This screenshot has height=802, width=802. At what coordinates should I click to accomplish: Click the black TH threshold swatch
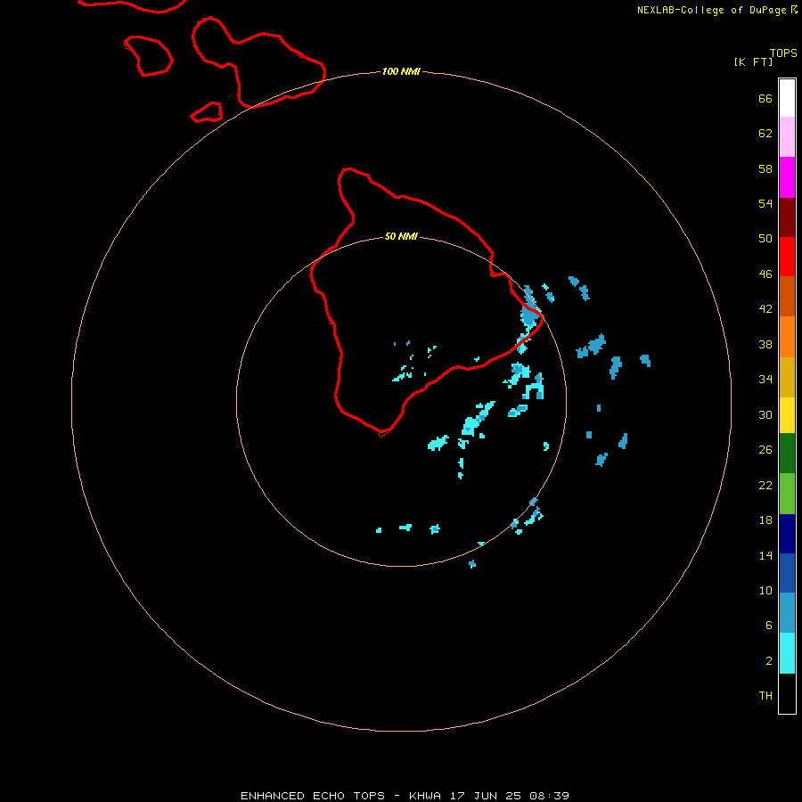point(787,693)
